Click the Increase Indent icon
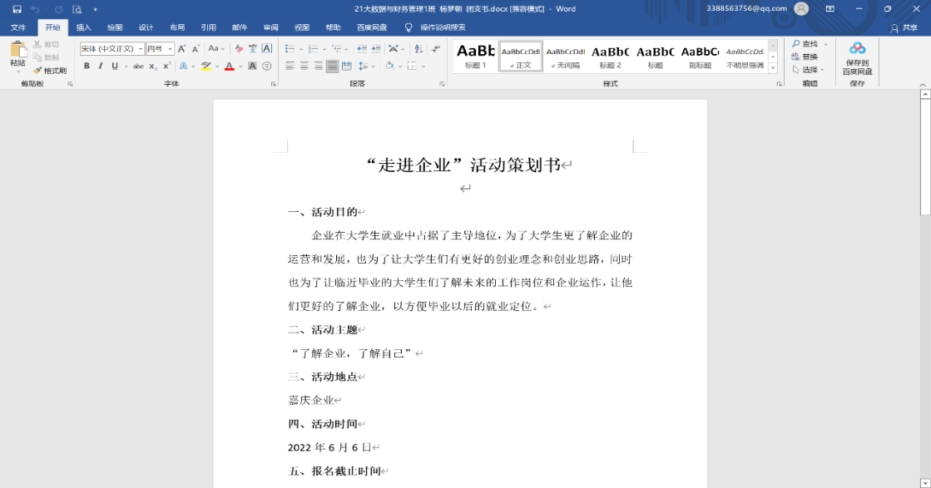This screenshot has width=931, height=488. pyautogui.click(x=376, y=49)
